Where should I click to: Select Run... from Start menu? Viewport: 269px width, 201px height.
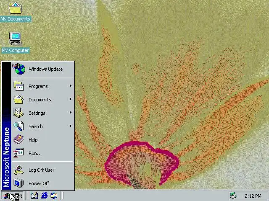tap(42, 153)
